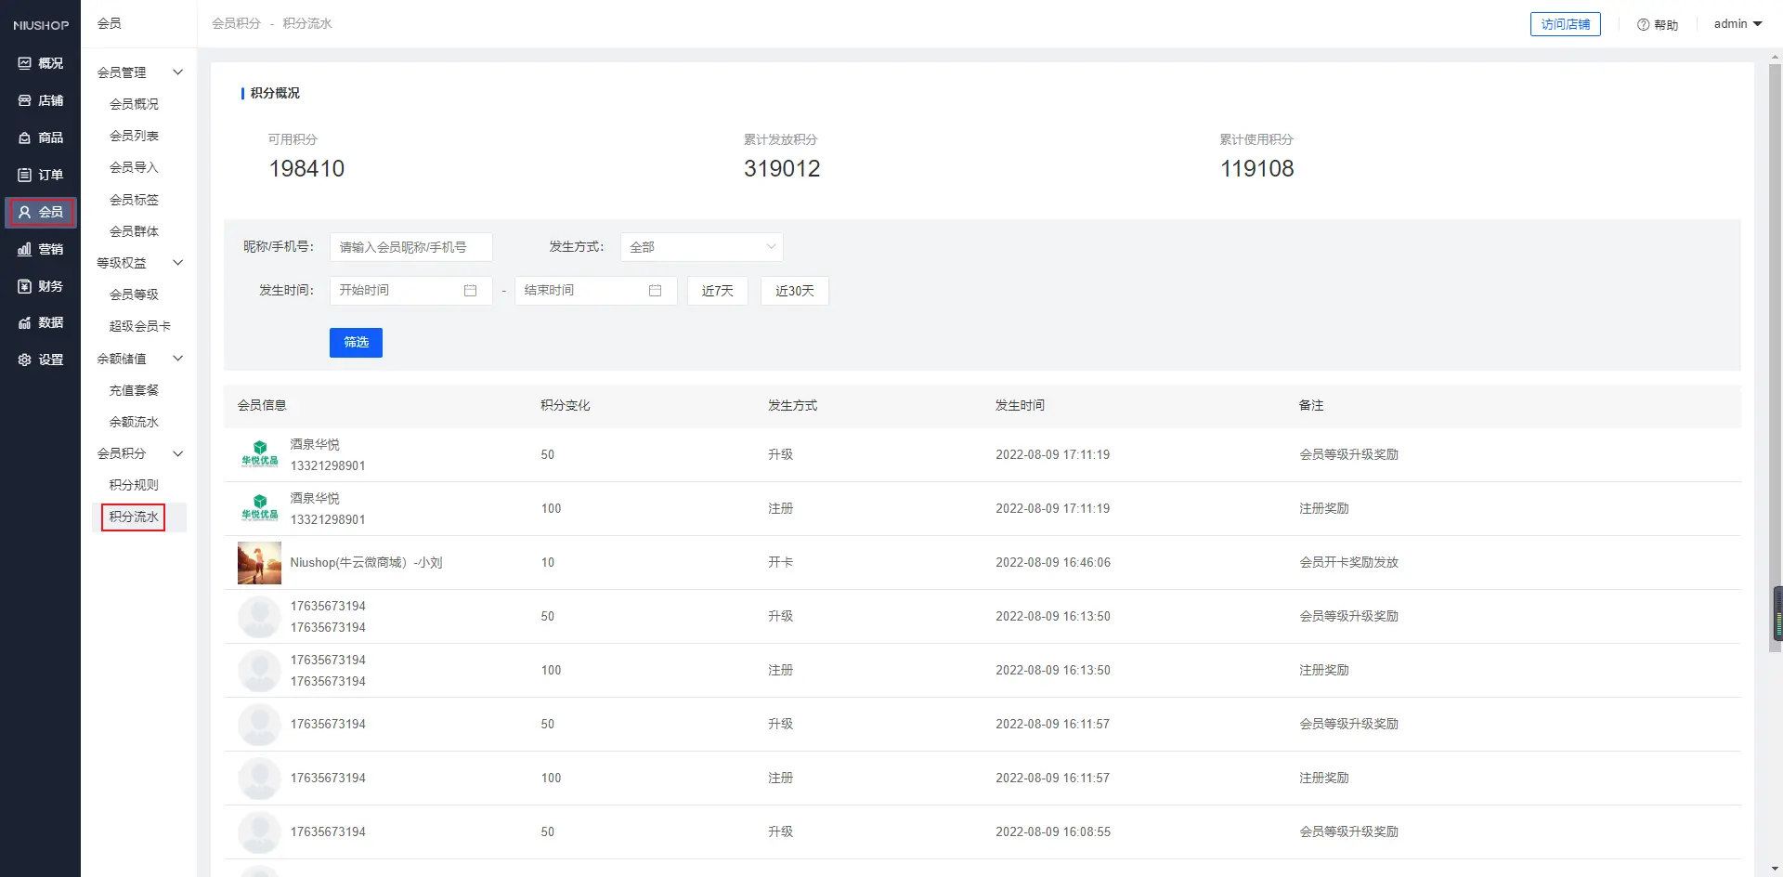Image resolution: width=1783 pixels, height=877 pixels.
Task: Click the calendar icon in 结束时间 field
Action: (655, 291)
